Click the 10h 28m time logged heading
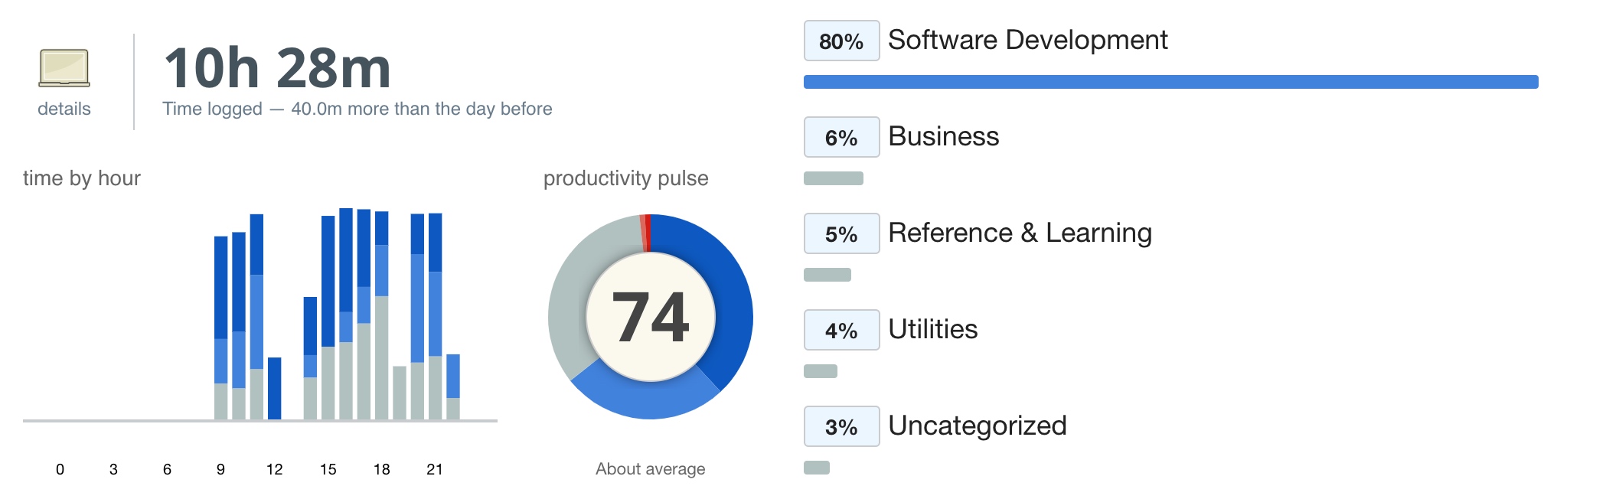This screenshot has width=1606, height=499. click(x=277, y=68)
